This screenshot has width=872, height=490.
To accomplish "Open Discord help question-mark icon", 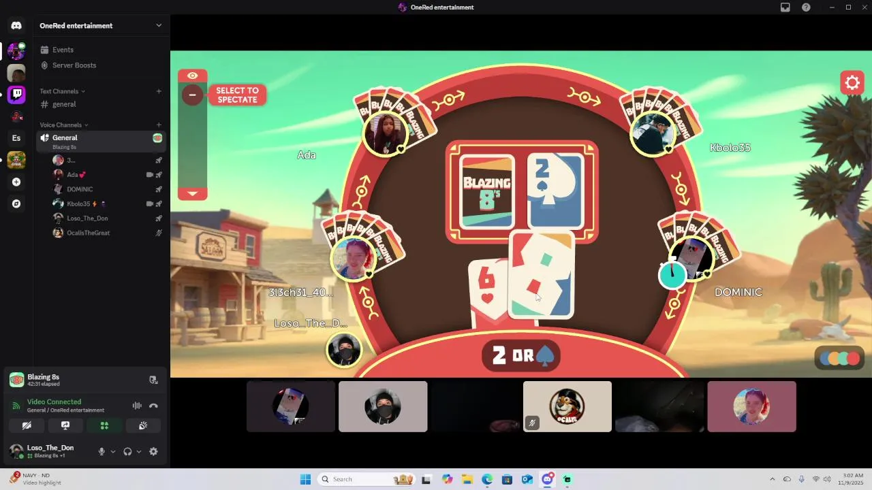I will point(806,7).
